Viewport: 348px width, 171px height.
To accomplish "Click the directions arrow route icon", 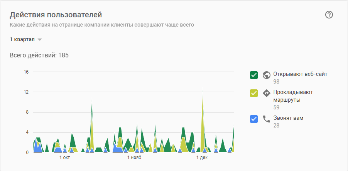I will [266, 93].
